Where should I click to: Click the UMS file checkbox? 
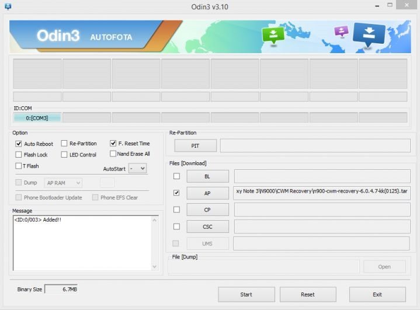tap(176, 243)
